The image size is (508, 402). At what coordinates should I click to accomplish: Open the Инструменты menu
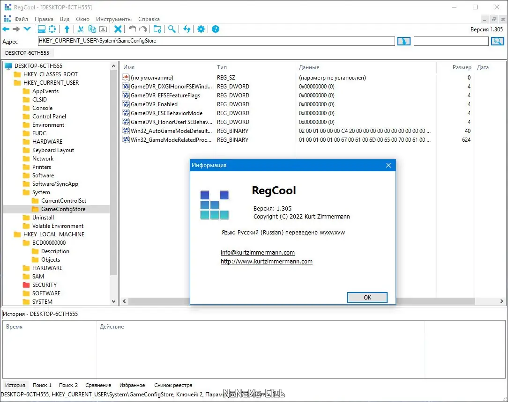pyautogui.click(x=114, y=19)
